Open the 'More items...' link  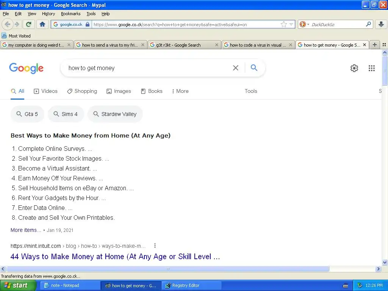coord(26,230)
